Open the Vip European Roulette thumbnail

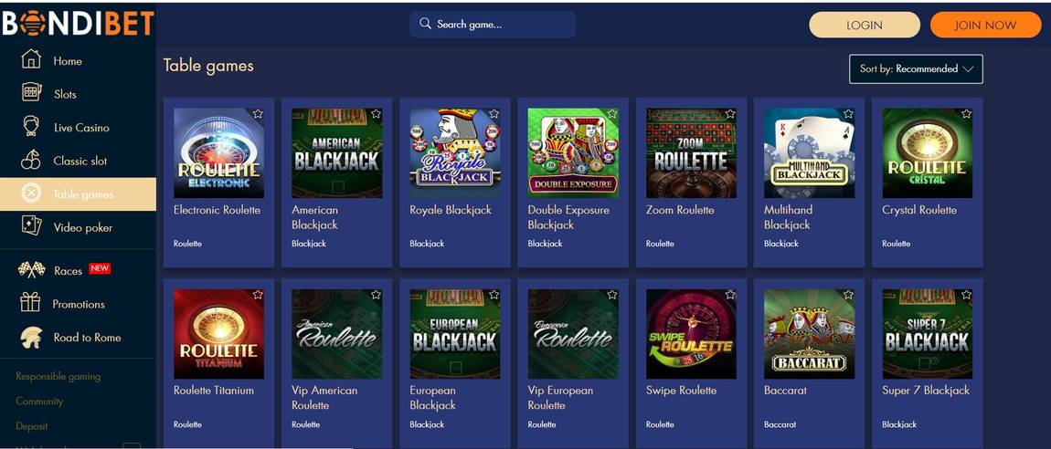pos(573,334)
